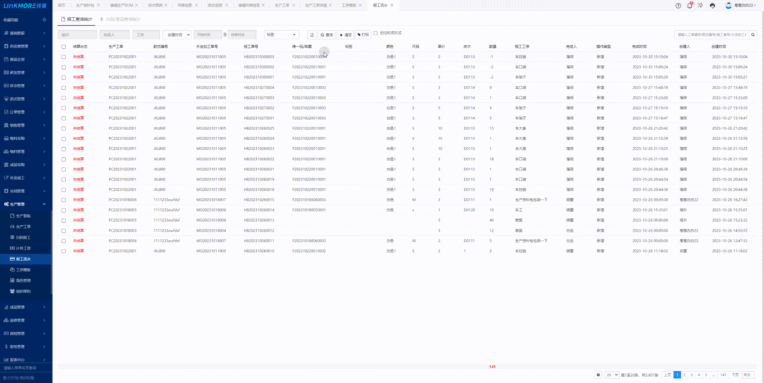
Task: Click the lightning shortcut icon in header
Action: tap(700, 6)
